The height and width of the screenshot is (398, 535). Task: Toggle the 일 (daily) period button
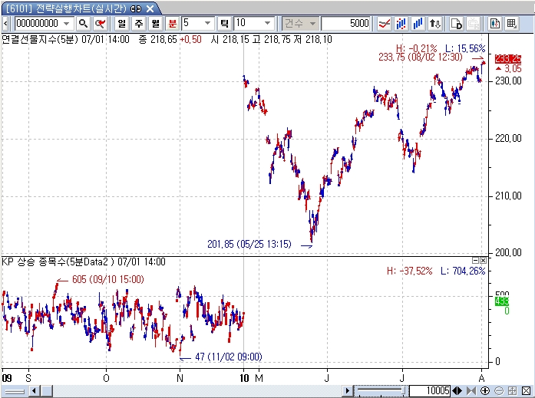[x=121, y=24]
